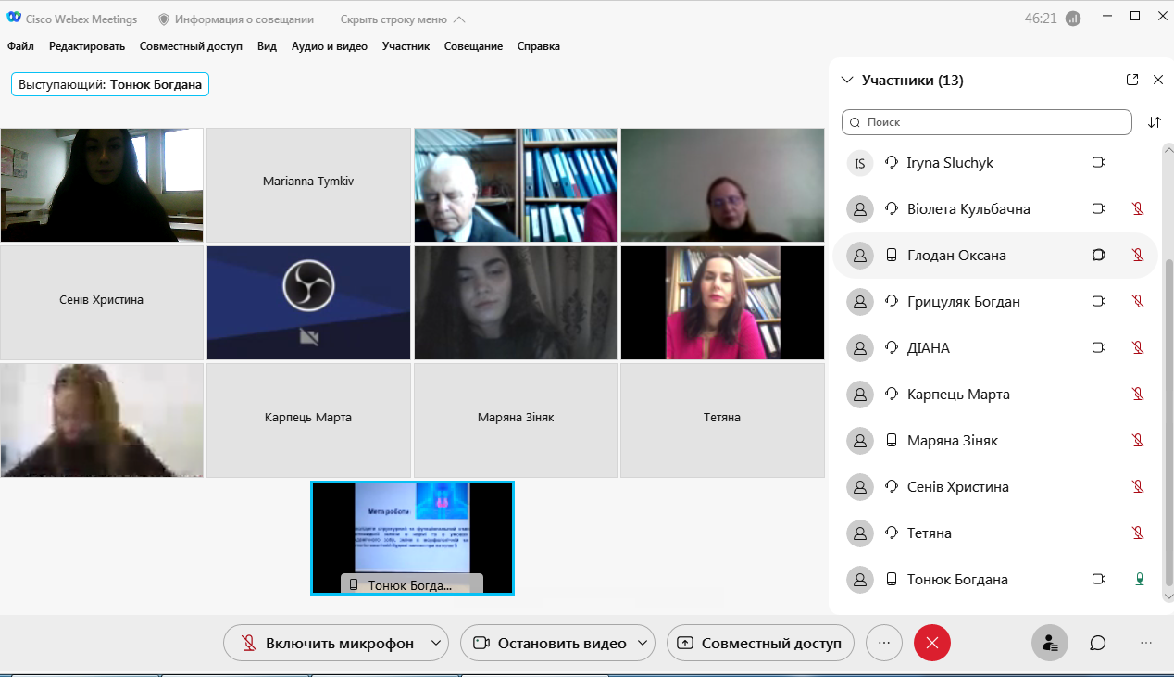
Task: Click the participant Поиск search field
Action: [x=987, y=122]
